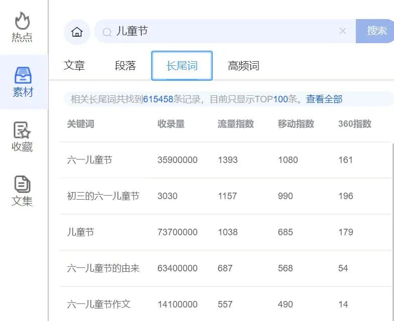Switch to the 段落 tab
This screenshot has width=394, height=321.
[x=125, y=66]
